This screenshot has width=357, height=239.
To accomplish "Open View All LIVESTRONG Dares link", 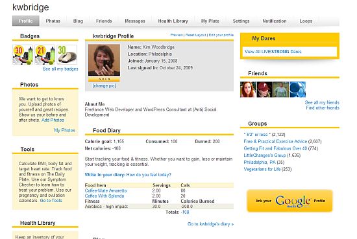I will (x=273, y=52).
